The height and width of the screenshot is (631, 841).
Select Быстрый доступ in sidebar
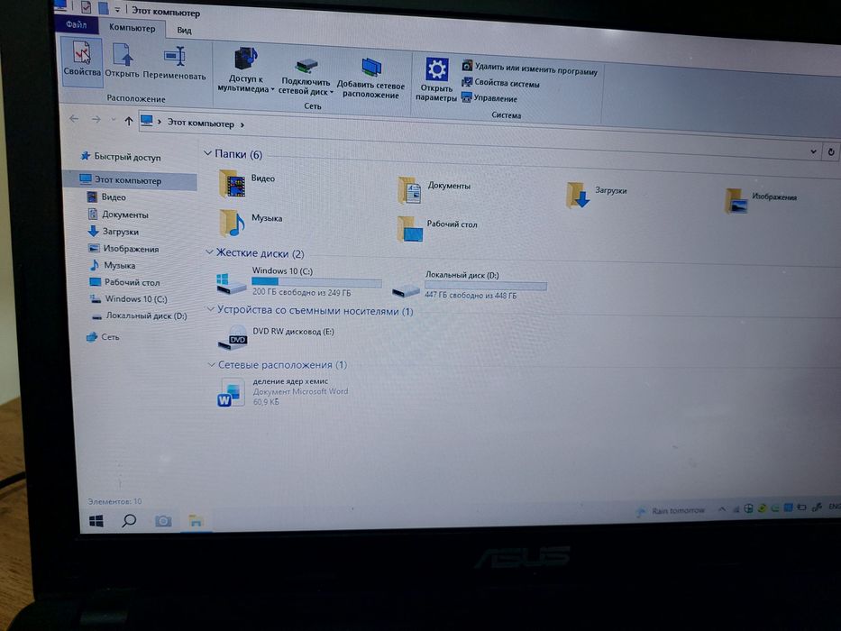(121, 157)
